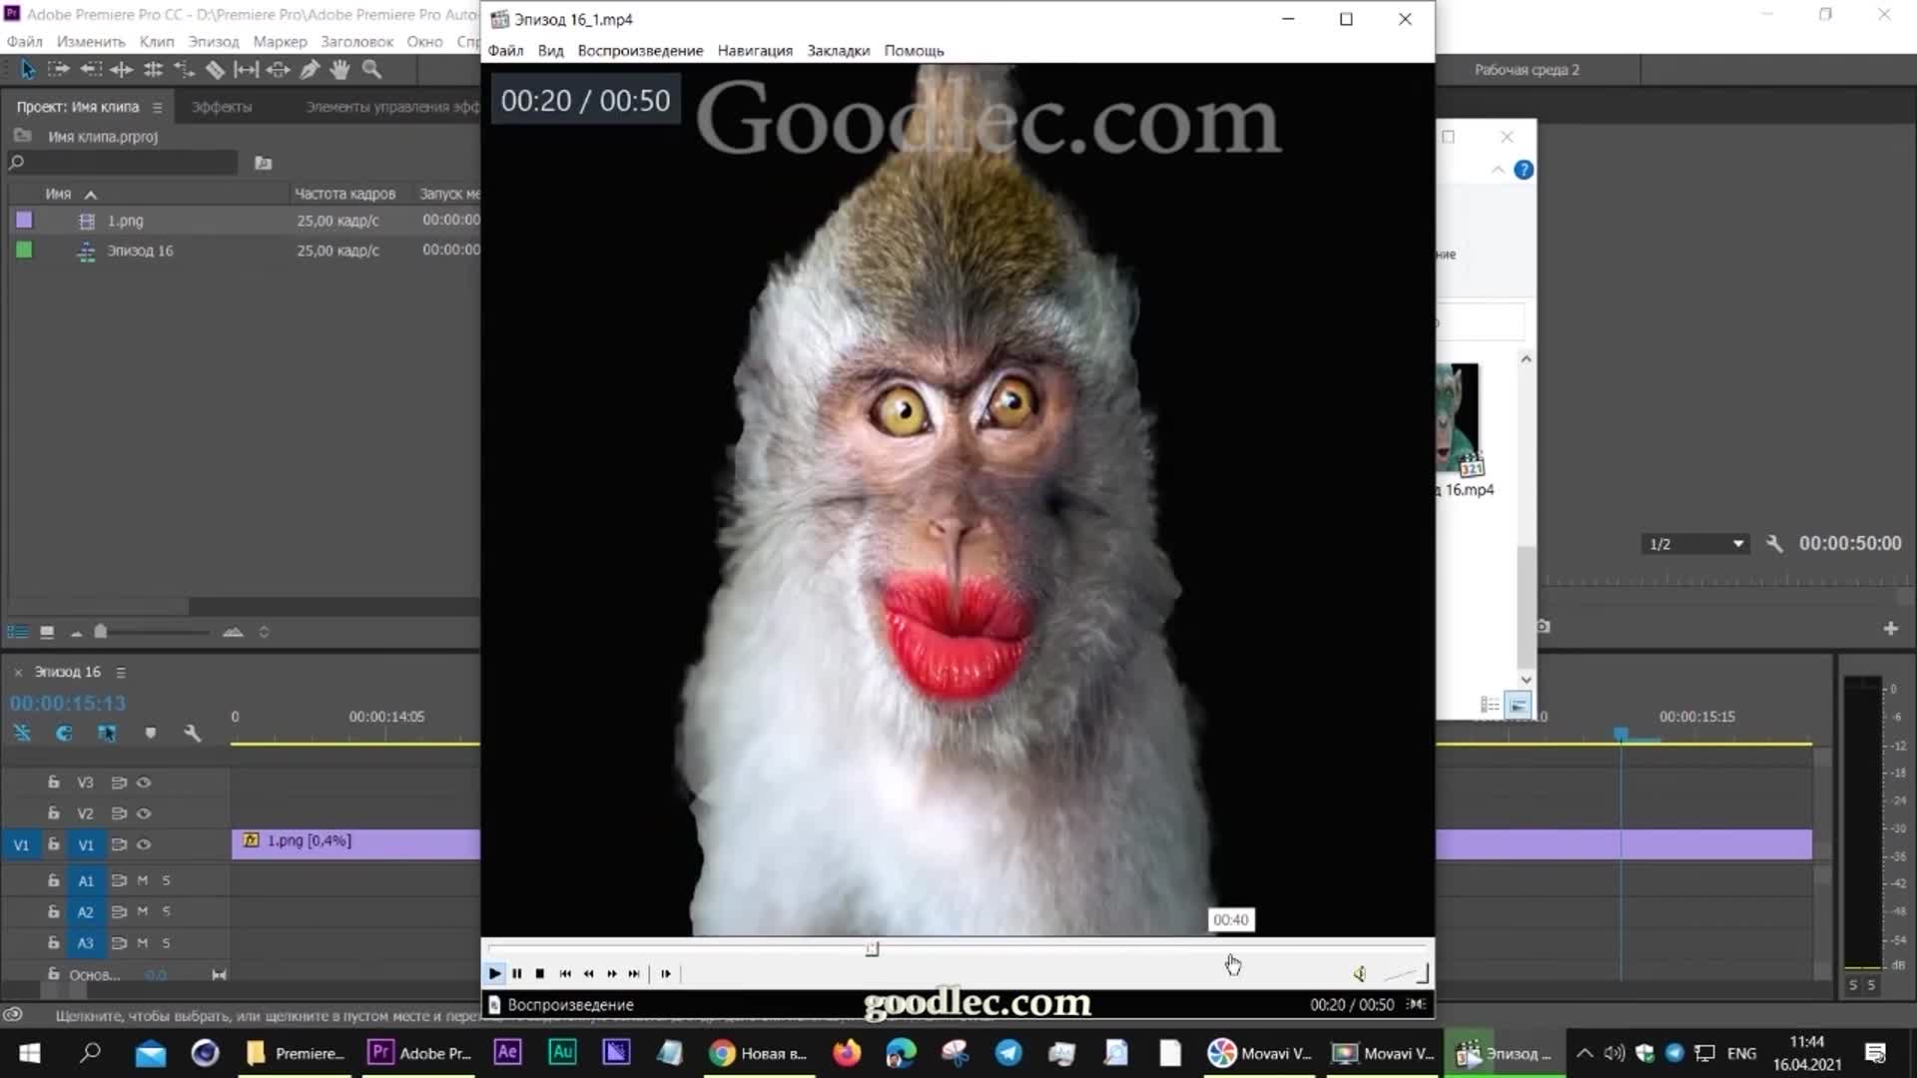Mute audio track A3

(143, 942)
